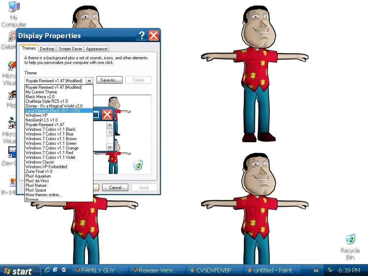
Task: Select Windows 7 Colors v1.1 Black
Action: 59,129
